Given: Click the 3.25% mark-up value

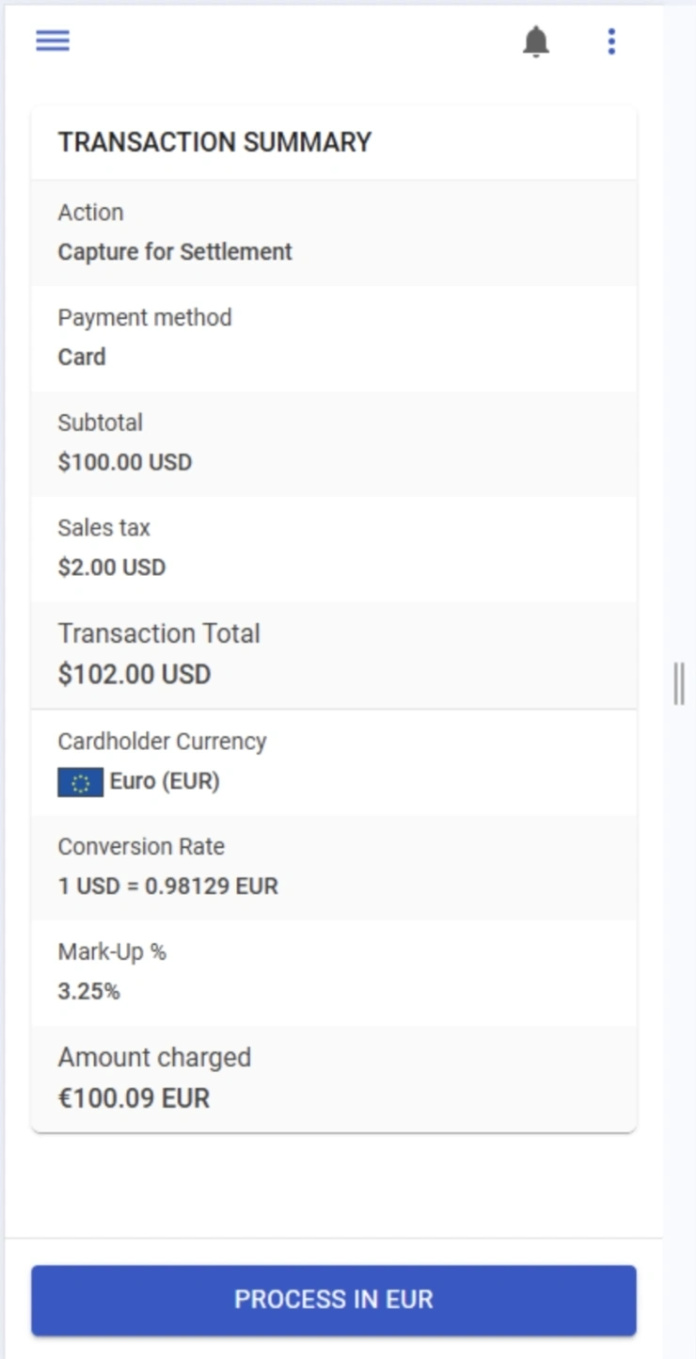Looking at the screenshot, I should [x=89, y=991].
